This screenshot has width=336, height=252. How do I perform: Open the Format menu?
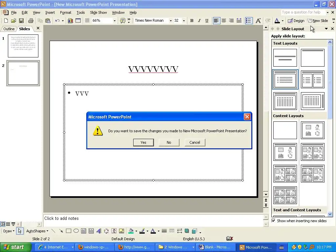[66, 12]
